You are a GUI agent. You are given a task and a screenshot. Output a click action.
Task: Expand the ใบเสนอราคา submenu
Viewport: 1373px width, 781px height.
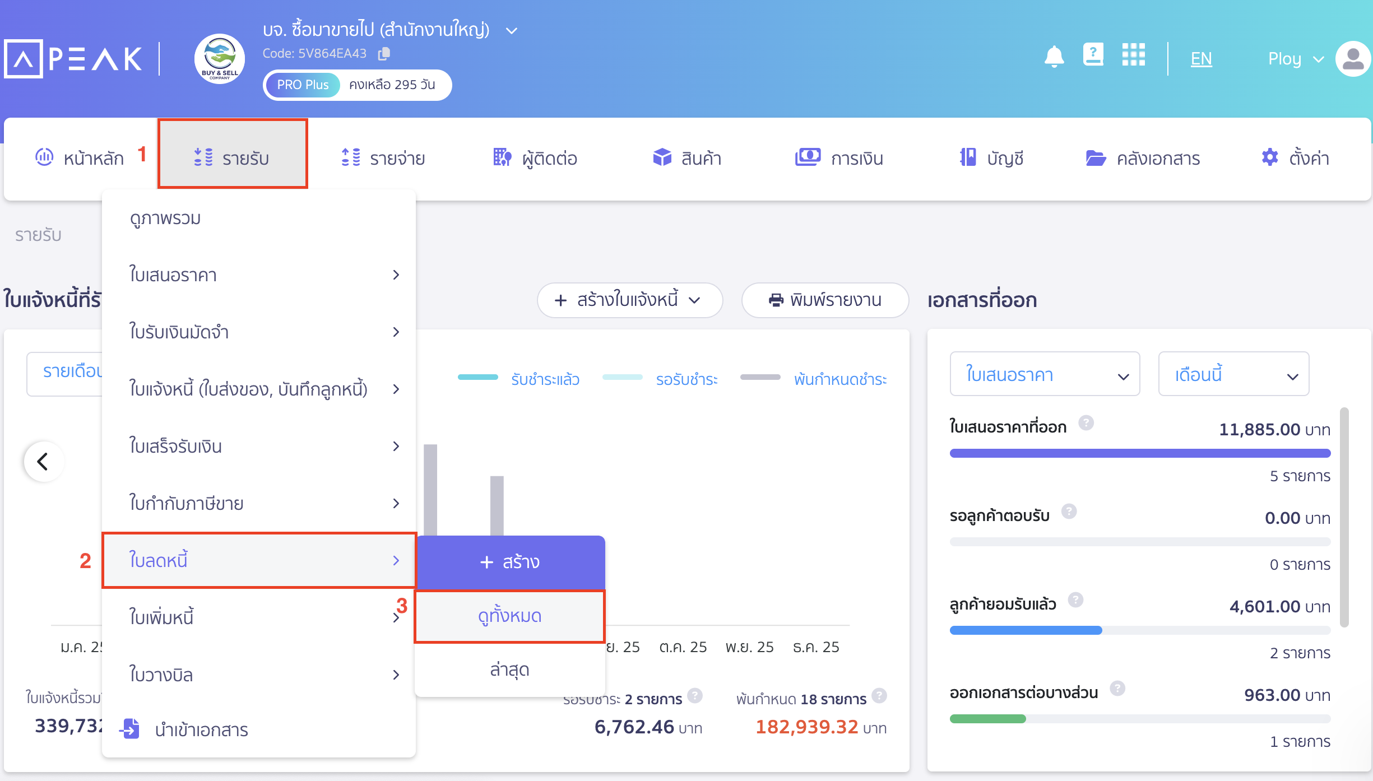coord(259,275)
